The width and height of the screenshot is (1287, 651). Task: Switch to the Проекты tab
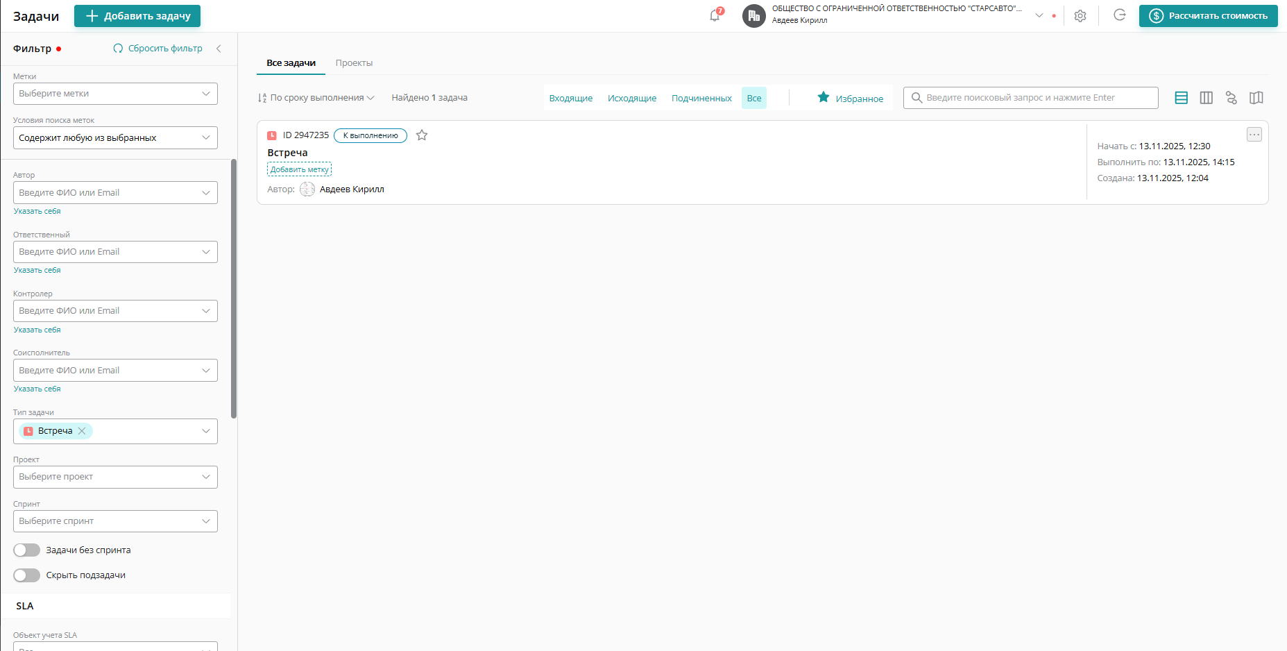(354, 63)
